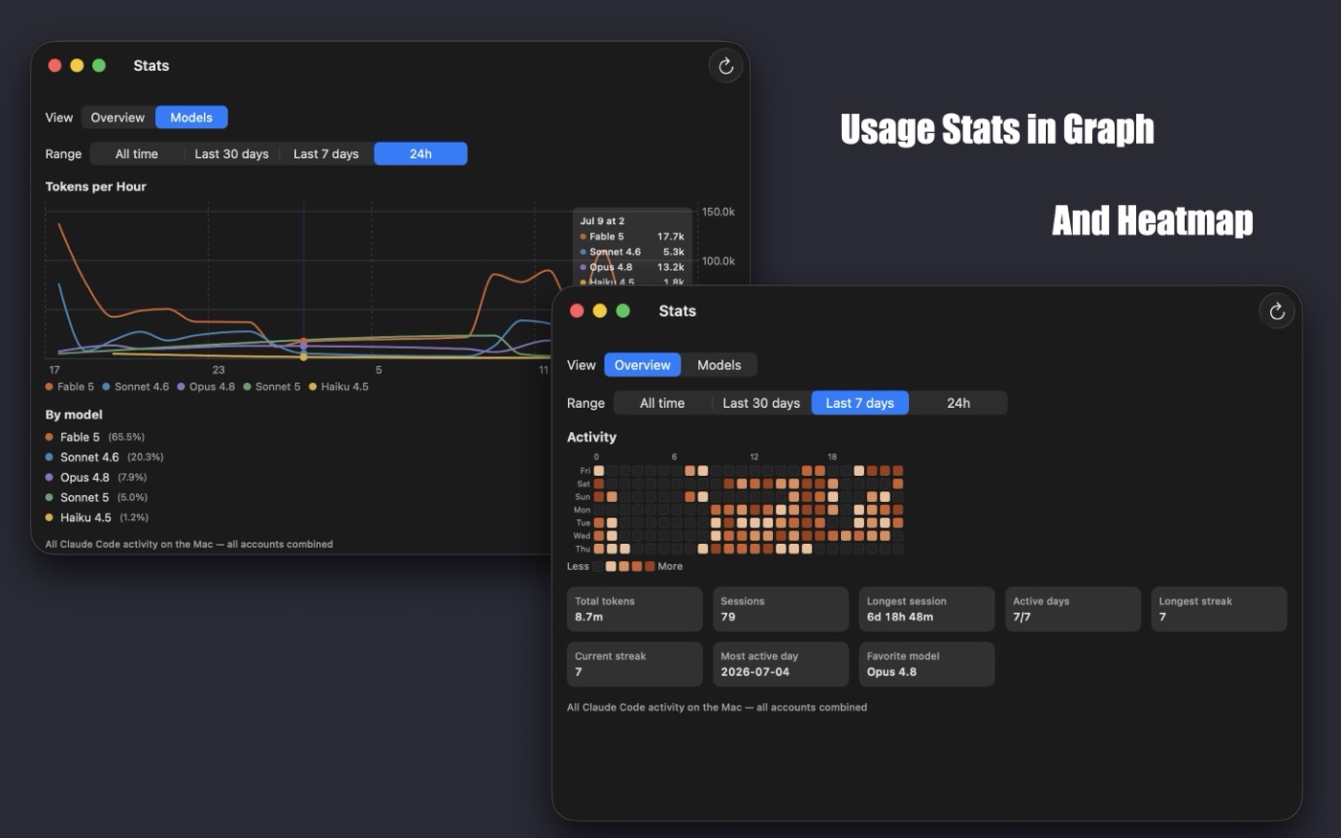Click the Usage Stats in Graph headline
1341x838 pixels.
[997, 128]
